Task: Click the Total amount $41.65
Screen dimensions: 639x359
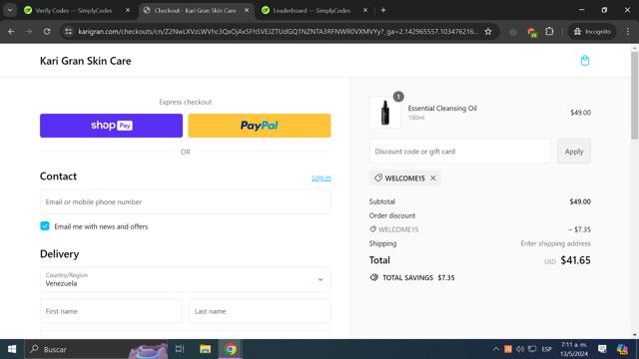Action: point(575,260)
